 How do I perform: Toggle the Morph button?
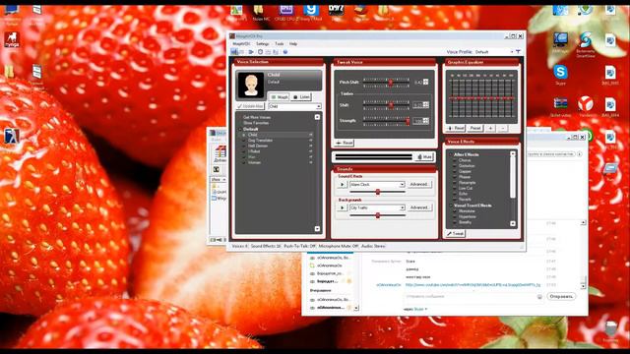[280, 96]
